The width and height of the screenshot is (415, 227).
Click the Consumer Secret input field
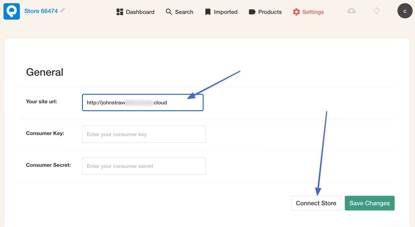144,166
